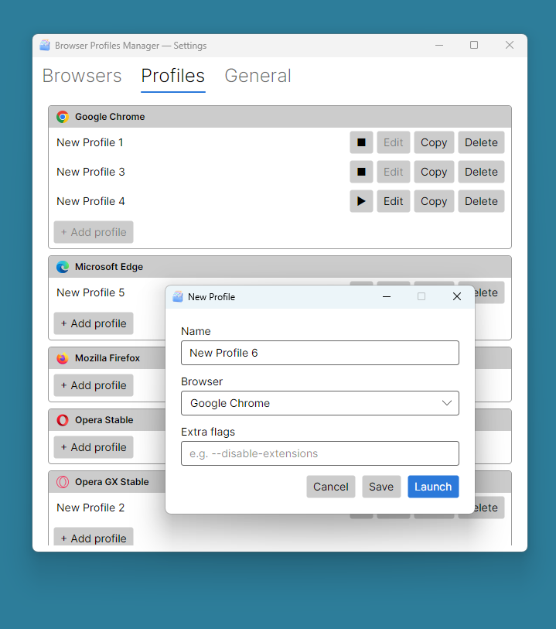Screen dimensions: 556x629
Task: Edit New Profile 4
Action: [x=394, y=201]
